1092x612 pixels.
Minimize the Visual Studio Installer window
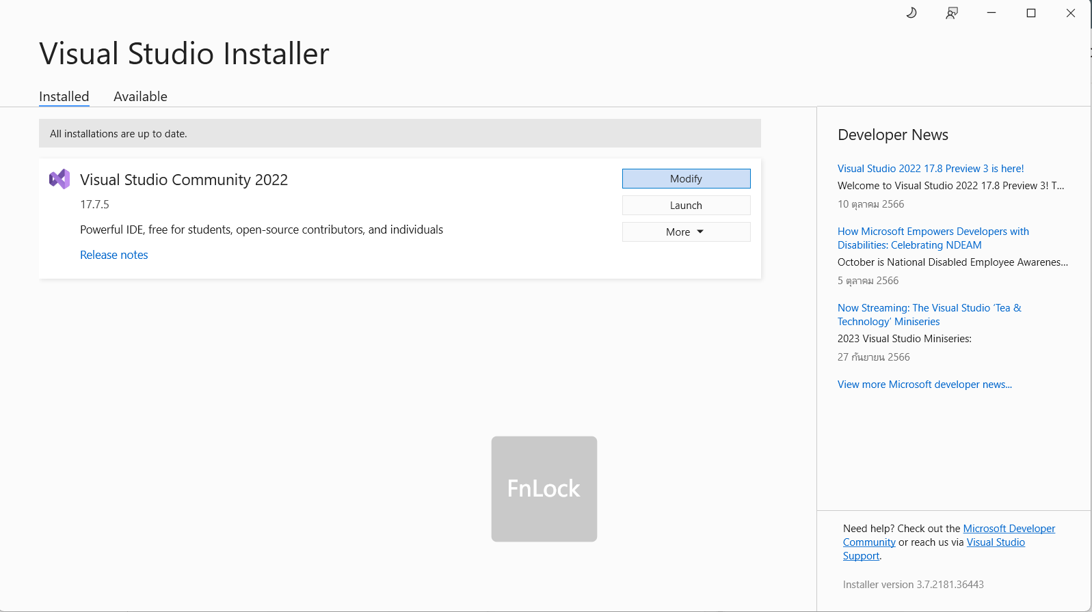[991, 13]
